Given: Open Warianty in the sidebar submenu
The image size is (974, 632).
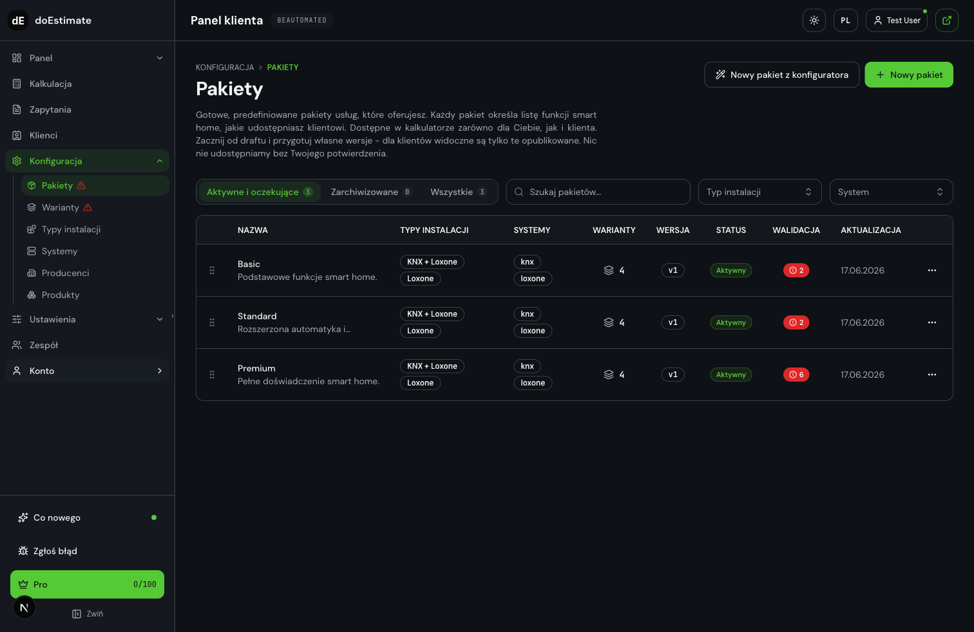Looking at the screenshot, I should pyautogui.click(x=95, y=207).
